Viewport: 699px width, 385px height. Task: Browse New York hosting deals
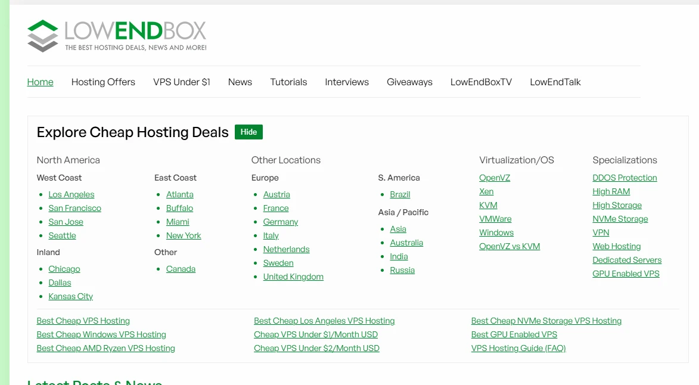[x=184, y=235]
